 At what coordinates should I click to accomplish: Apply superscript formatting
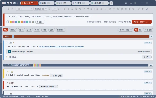(x=84, y=9)
